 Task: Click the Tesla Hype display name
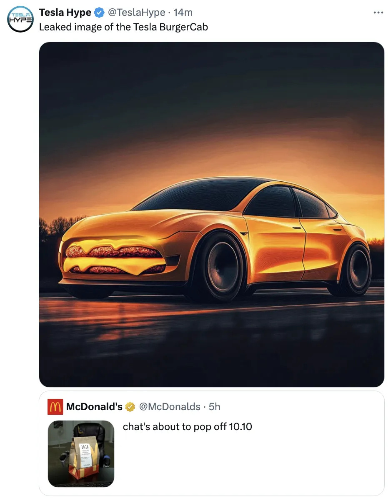click(65, 13)
